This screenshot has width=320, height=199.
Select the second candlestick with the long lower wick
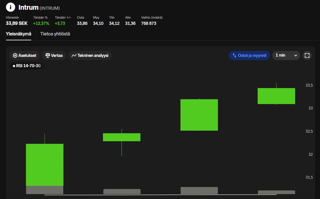pos(122,137)
